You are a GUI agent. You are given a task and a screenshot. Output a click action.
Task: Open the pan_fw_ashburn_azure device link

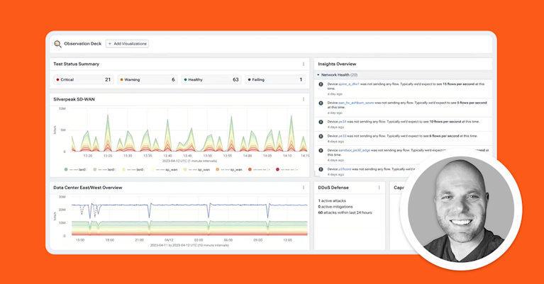click(x=356, y=103)
